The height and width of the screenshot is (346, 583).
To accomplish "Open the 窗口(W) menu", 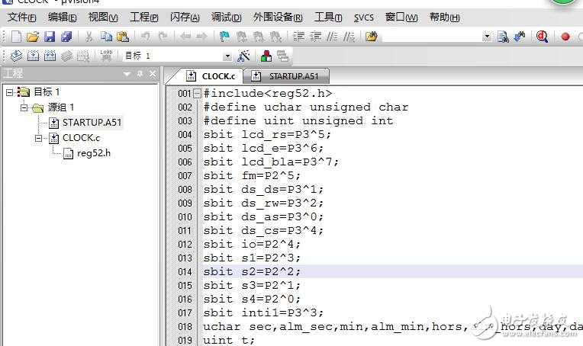I will pos(401,18).
